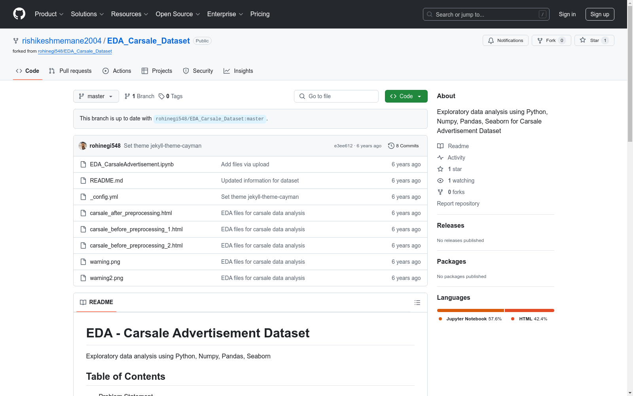Screen dimensions: 633x396
Task: Click the file icon beside EDA_CarsaleAdvertisement.ipynb
Action: [x=83, y=164]
